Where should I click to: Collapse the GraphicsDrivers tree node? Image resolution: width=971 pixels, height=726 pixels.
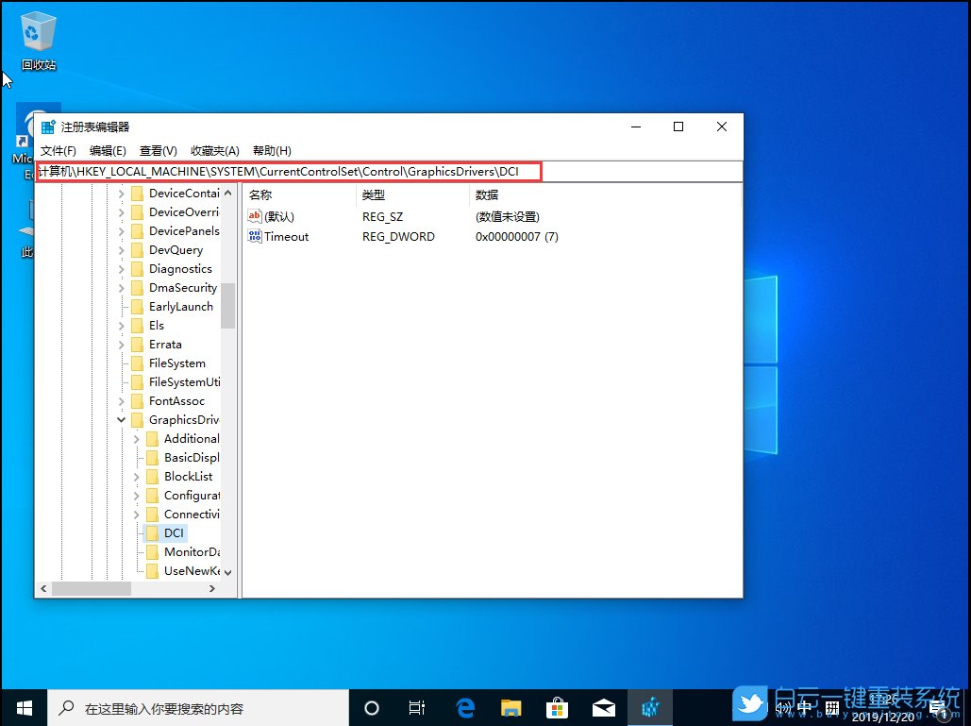120,419
